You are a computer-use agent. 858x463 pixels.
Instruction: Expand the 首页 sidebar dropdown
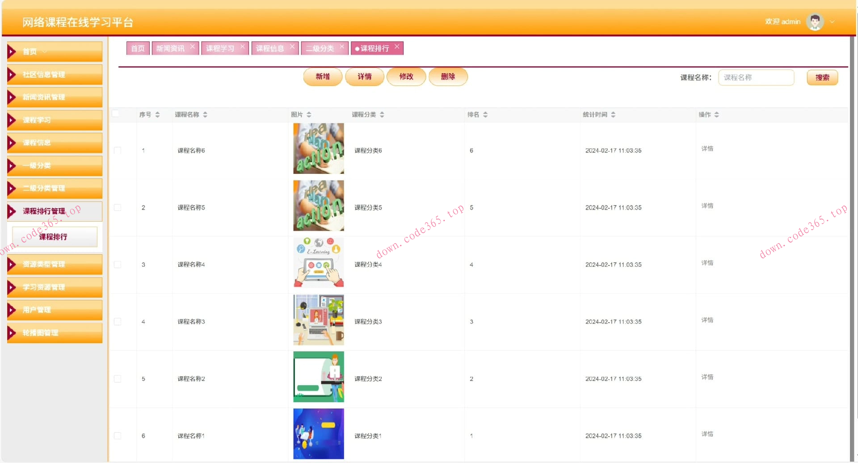click(44, 51)
